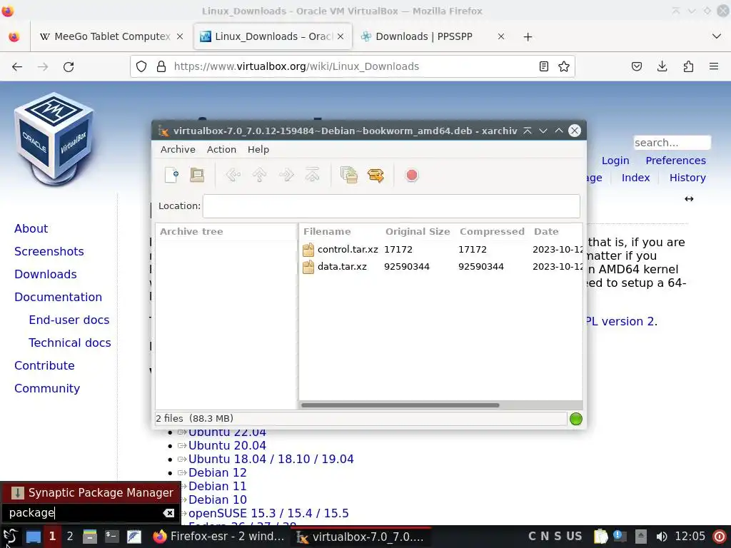Click the Add files icon in xarchiver

pos(348,176)
